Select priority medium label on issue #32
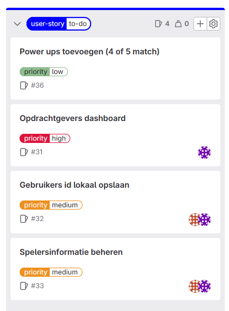The height and width of the screenshot is (311, 229). click(51, 205)
